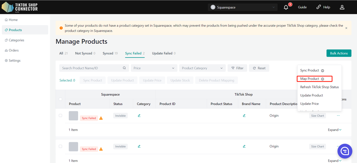
Task: Click the first product's thumbnail image
Action: coord(73,116)
